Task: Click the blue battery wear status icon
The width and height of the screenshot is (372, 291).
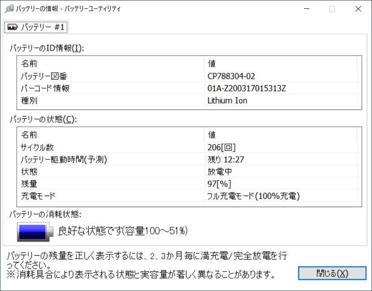Action: [x=35, y=232]
